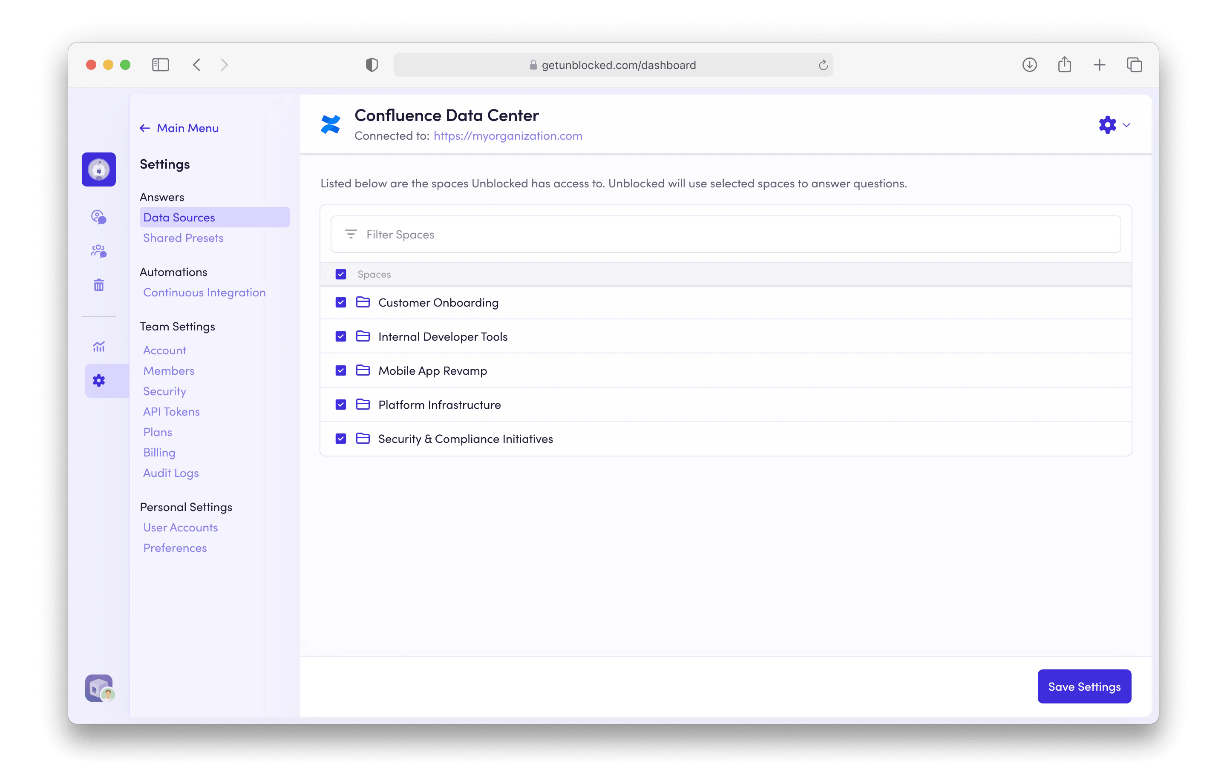Image resolution: width=1227 pixels, height=775 pixels.
Task: Click the Mobile App Revamp folder icon
Action: coord(363,370)
